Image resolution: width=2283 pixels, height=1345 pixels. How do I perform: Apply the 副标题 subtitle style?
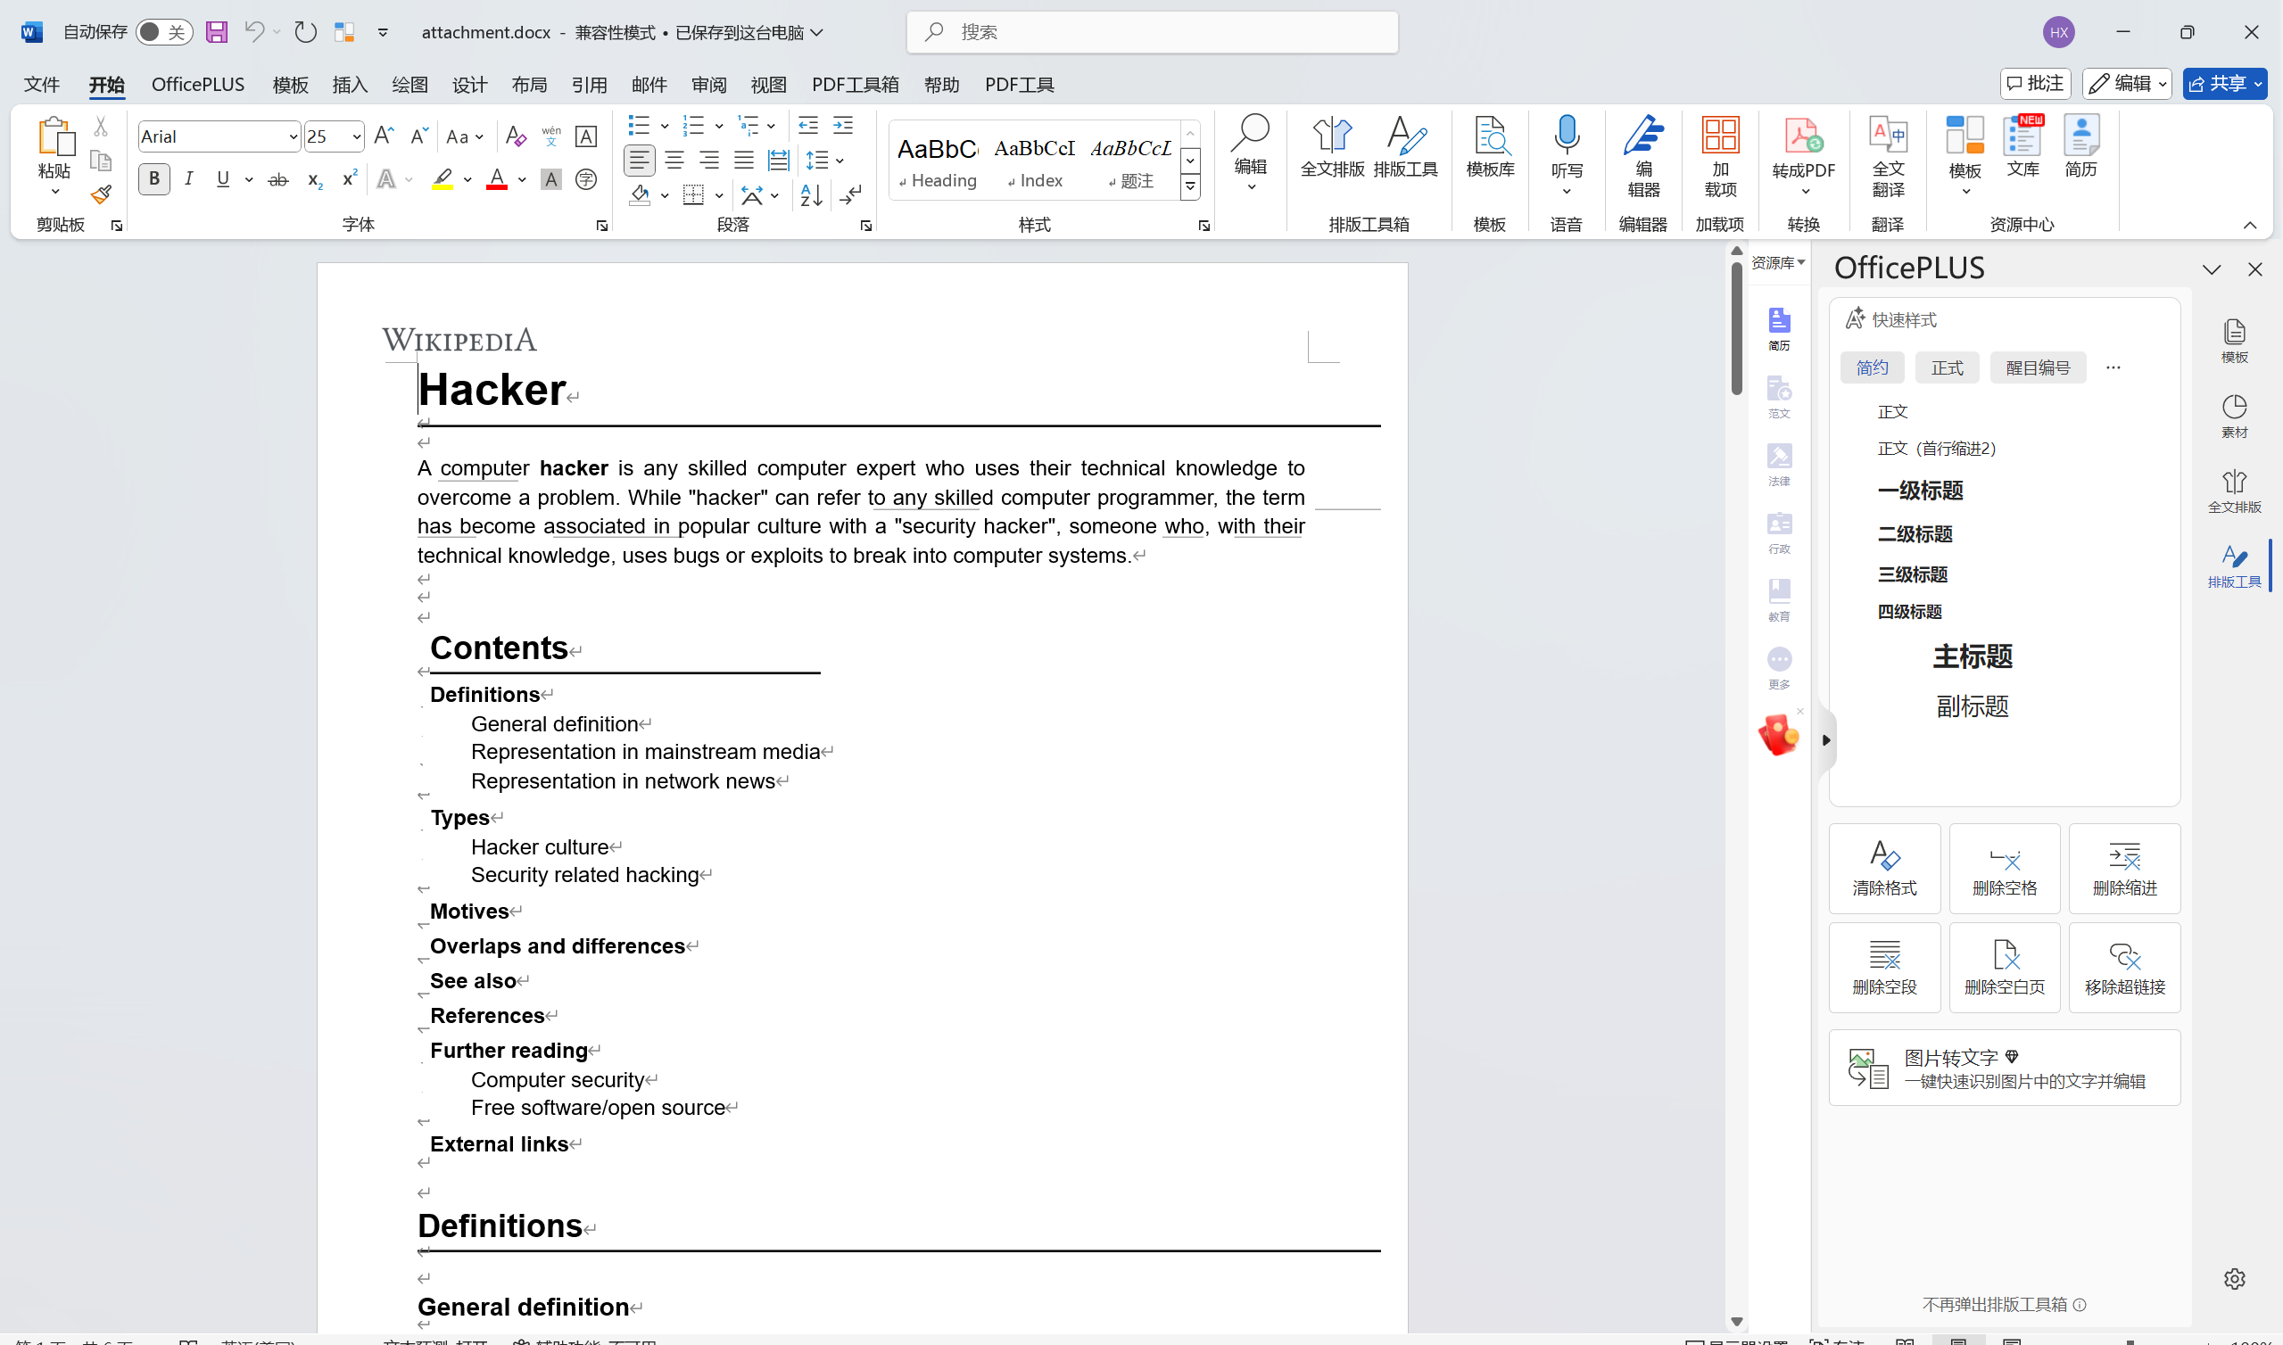coord(1973,706)
